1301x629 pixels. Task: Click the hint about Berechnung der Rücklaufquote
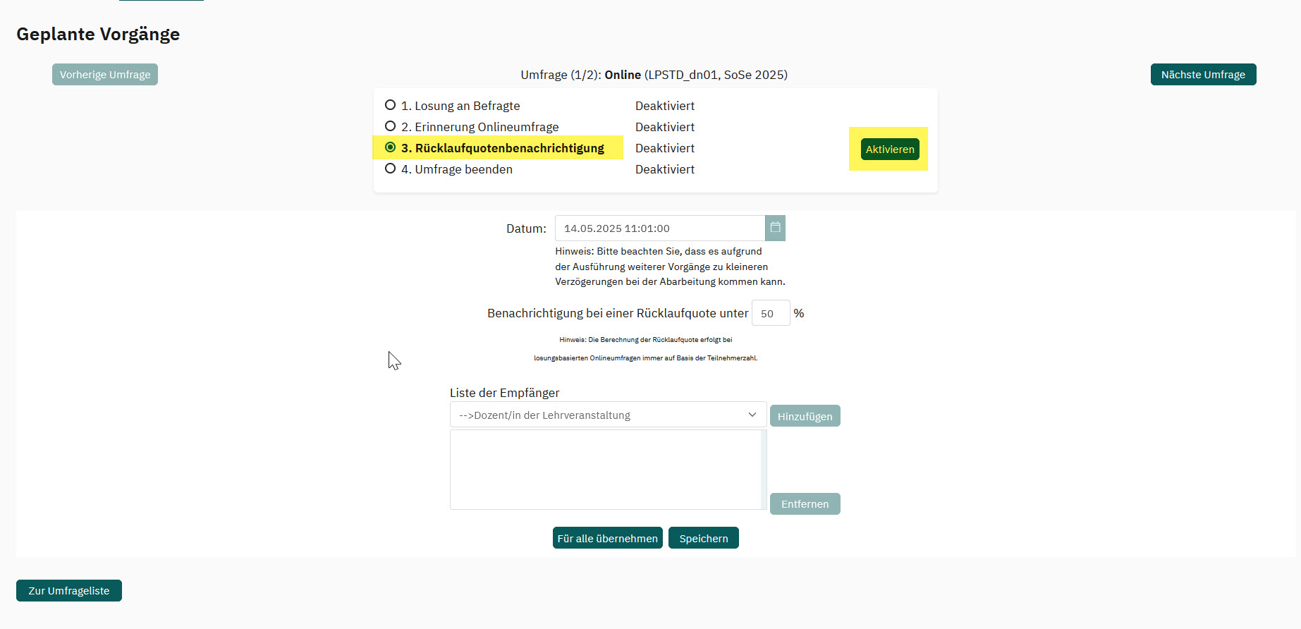click(x=646, y=348)
